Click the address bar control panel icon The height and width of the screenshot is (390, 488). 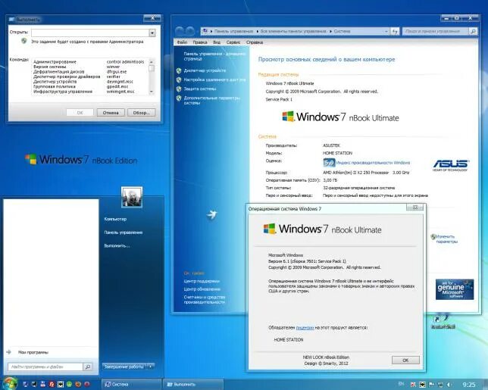[x=205, y=31]
